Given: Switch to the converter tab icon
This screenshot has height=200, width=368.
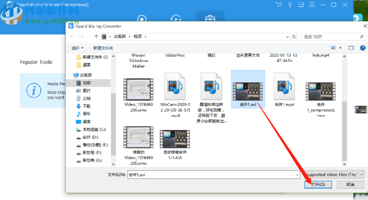Looking at the screenshot, I should coord(176,18).
